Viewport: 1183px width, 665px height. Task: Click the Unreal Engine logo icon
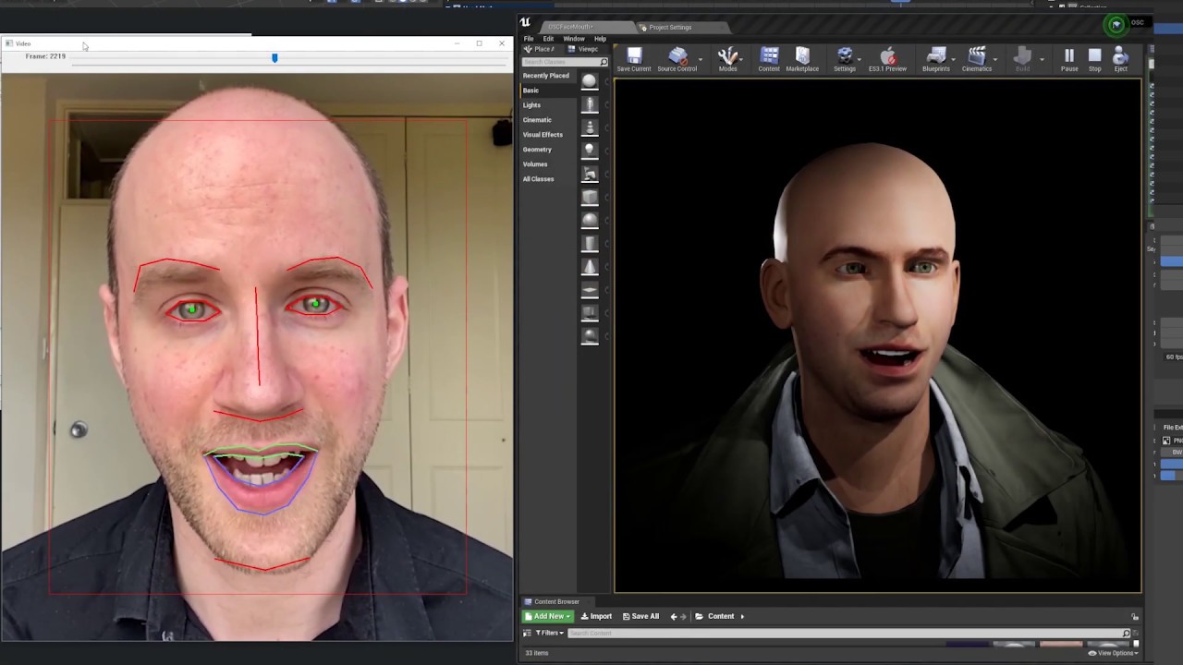point(525,23)
